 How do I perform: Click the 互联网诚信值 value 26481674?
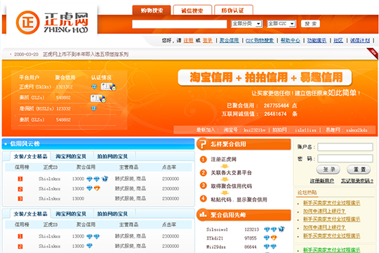(x=275, y=114)
